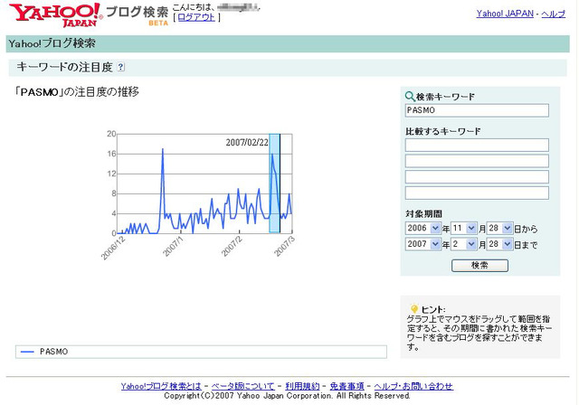The height and width of the screenshot is (405, 579).
Task: Click the ブログ検索 BETA header logo text
Action: coord(137,15)
